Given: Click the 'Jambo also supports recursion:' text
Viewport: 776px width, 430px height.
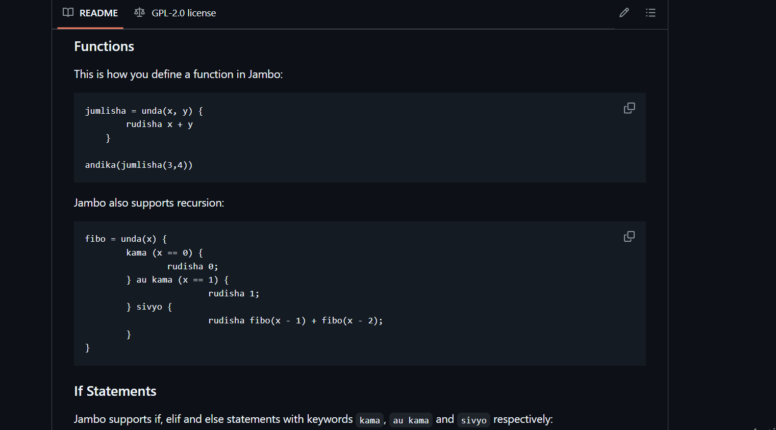Looking at the screenshot, I should tap(149, 203).
